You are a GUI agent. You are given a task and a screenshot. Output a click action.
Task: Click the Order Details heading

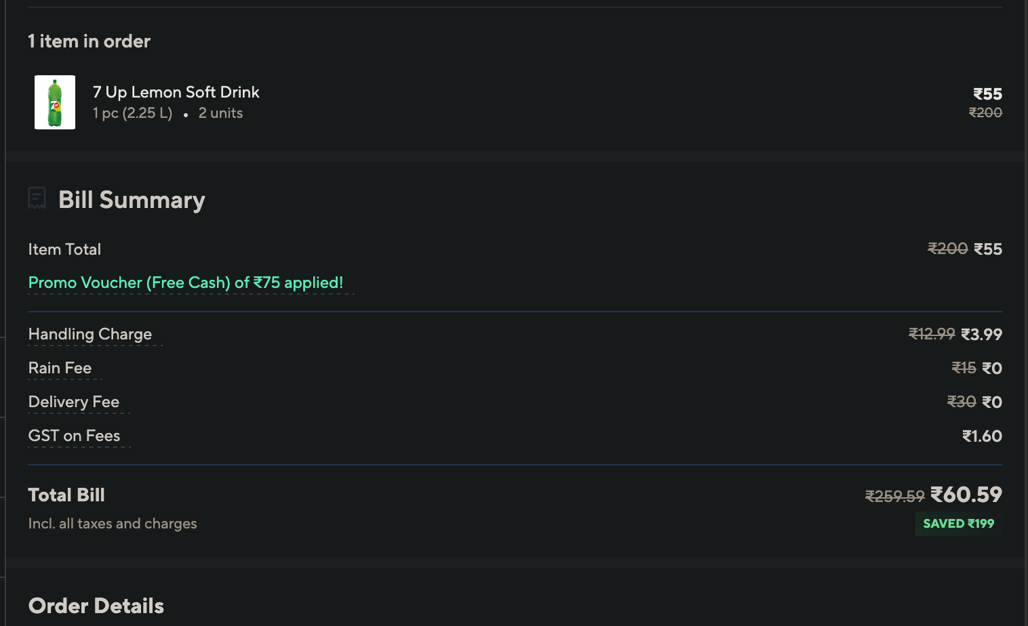(x=96, y=606)
